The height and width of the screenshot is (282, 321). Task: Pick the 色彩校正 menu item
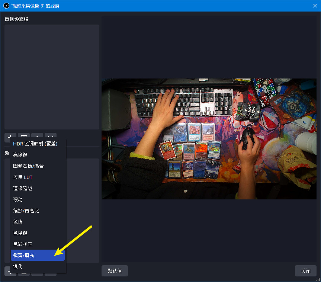[38, 244]
